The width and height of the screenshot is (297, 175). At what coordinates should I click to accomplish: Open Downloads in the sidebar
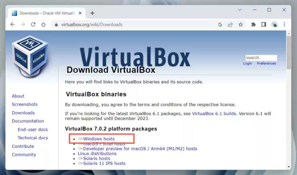pos(23,113)
